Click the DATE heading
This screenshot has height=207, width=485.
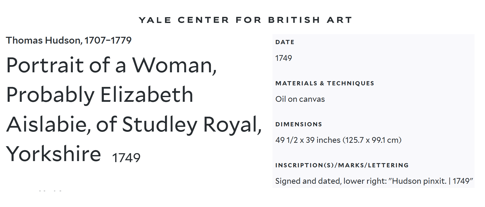(285, 42)
